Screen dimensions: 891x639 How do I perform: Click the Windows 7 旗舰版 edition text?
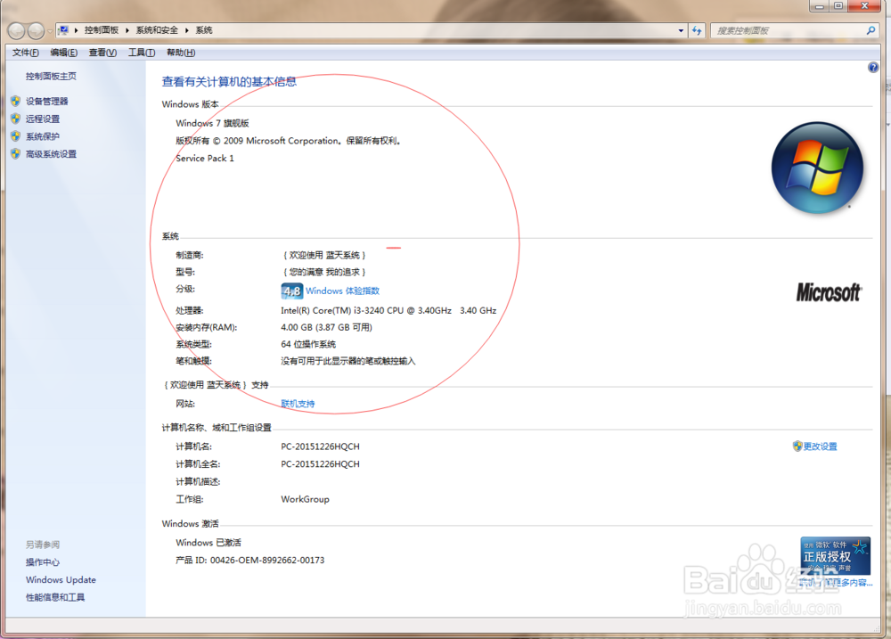click(213, 123)
